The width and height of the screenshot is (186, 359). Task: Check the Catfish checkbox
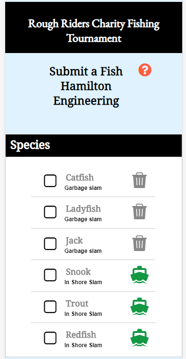[x=50, y=180]
